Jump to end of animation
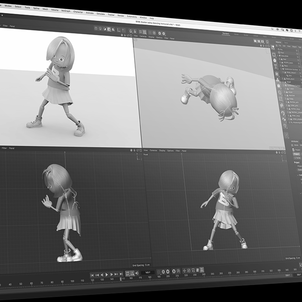 [121, 274]
